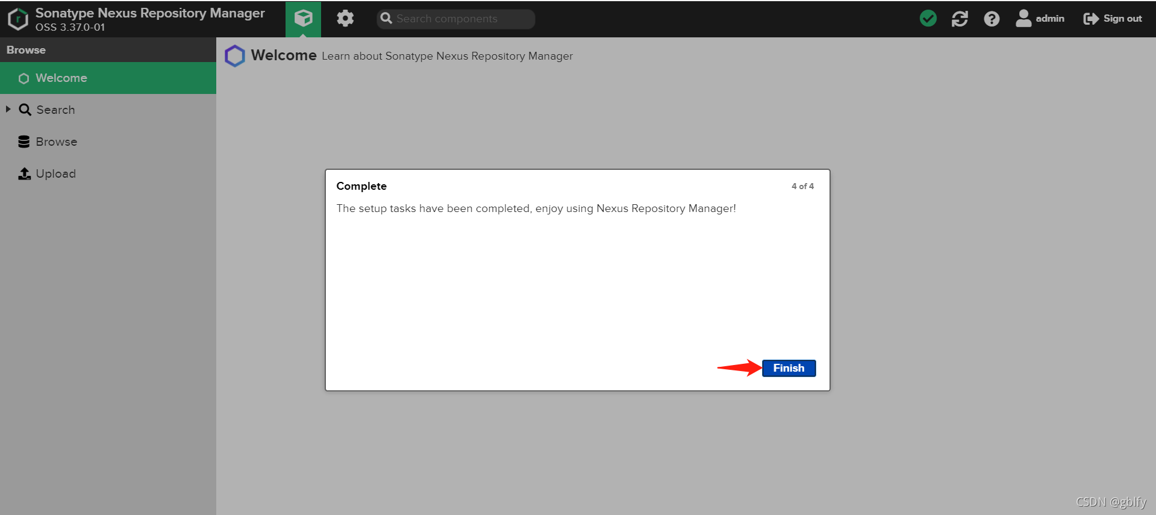
Task: Open Upload in the sidebar
Action: pyautogui.click(x=108, y=173)
